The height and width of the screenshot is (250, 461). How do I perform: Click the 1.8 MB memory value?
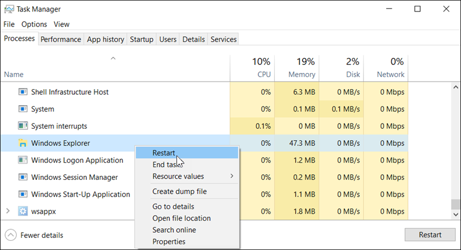coord(304,211)
